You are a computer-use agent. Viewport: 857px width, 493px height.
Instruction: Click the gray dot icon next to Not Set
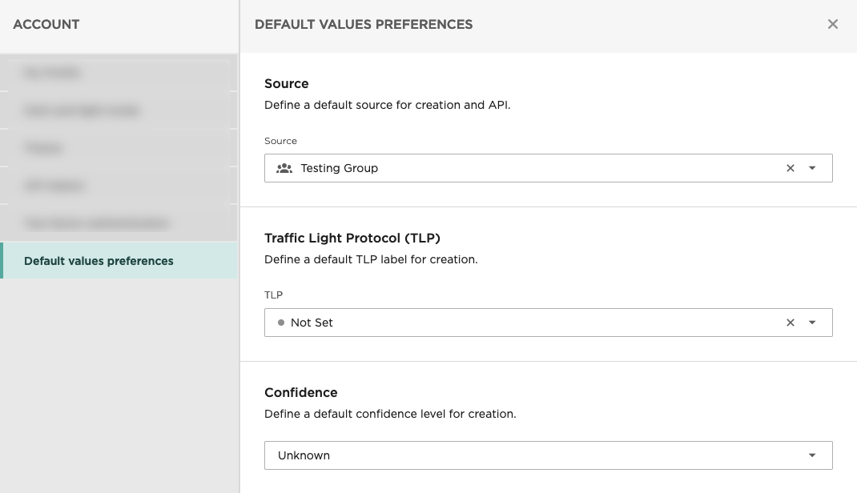(281, 323)
